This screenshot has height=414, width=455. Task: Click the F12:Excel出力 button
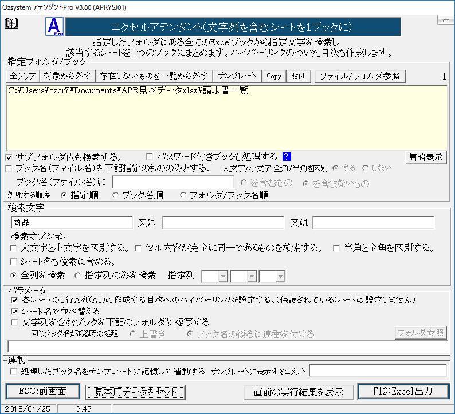tap(403, 392)
